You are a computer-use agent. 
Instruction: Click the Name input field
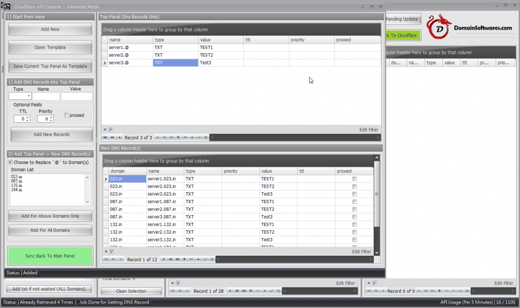pos(47,96)
